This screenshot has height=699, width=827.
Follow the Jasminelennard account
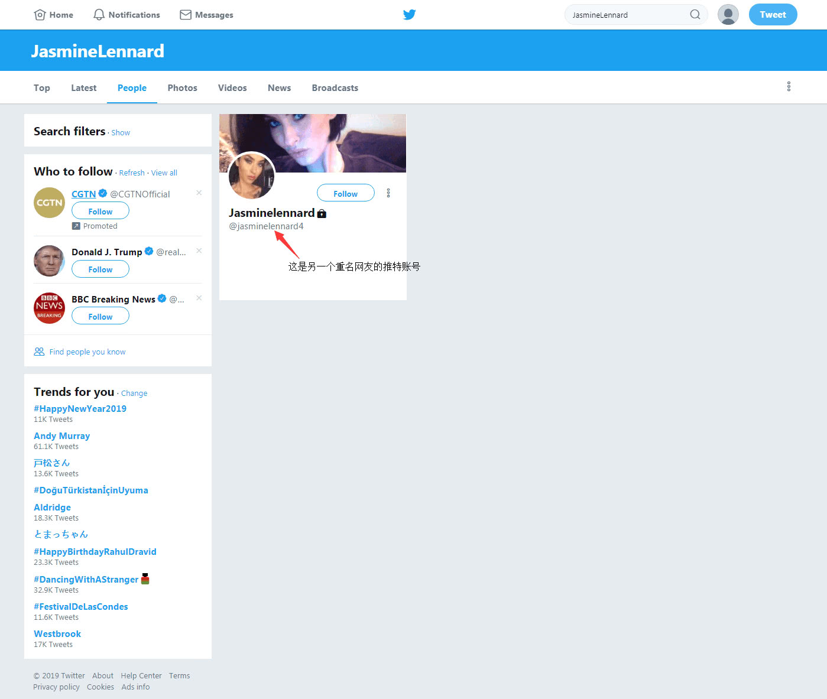click(x=346, y=193)
